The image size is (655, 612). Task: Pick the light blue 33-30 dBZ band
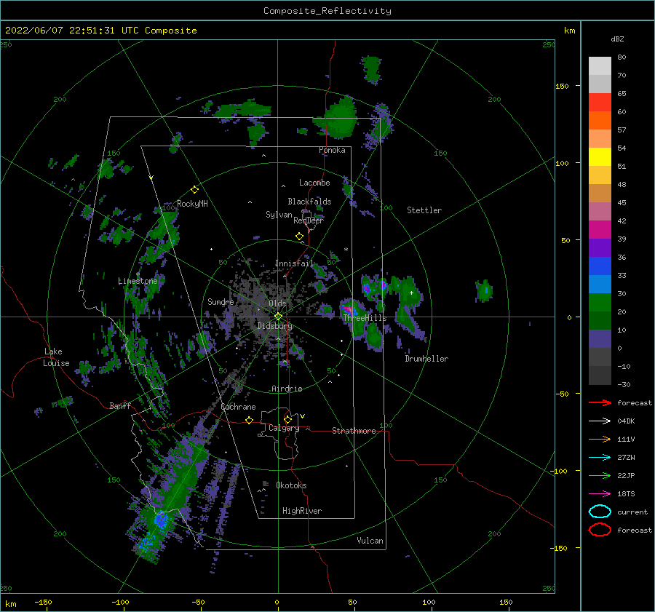(x=600, y=285)
